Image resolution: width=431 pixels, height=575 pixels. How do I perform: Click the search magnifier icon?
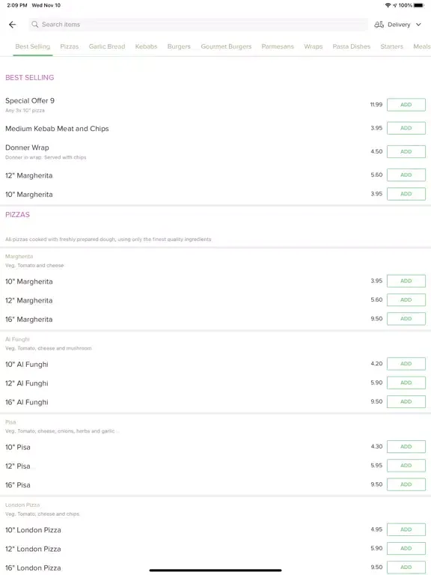point(35,24)
